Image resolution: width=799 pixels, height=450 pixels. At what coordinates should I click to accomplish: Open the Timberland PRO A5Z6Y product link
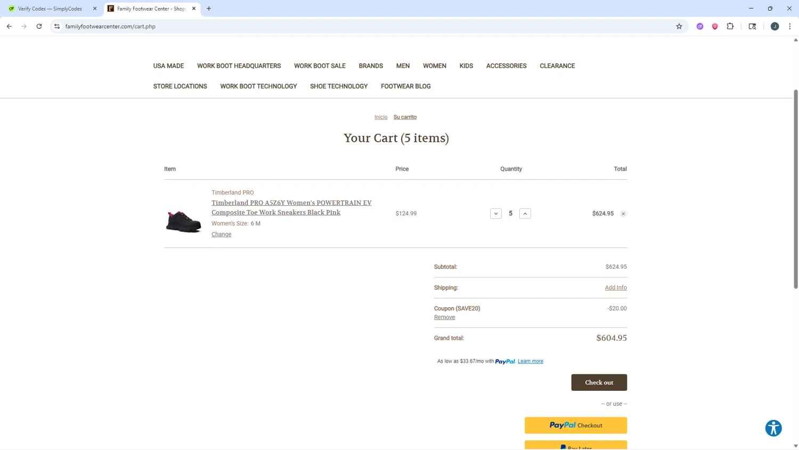pos(291,207)
